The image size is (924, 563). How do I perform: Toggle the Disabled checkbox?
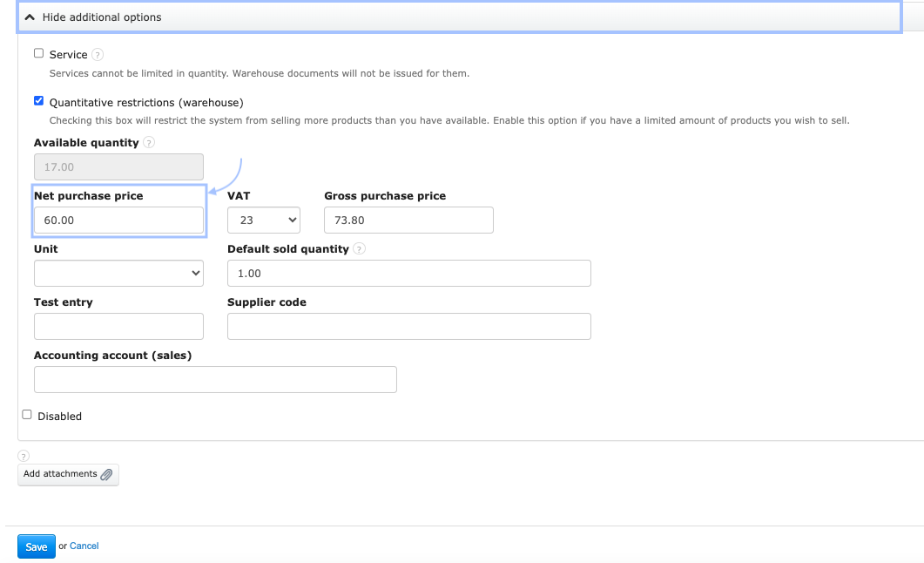click(x=27, y=415)
